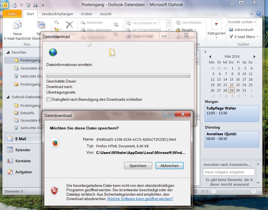
Task: Select May 29 in the calendar
Action: point(231,90)
